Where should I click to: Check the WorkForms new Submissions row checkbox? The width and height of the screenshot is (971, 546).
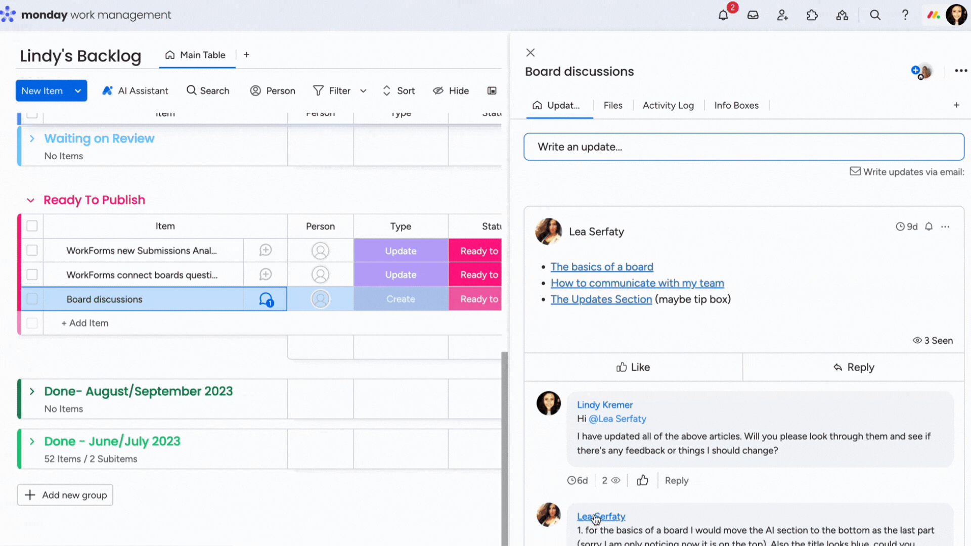click(32, 250)
